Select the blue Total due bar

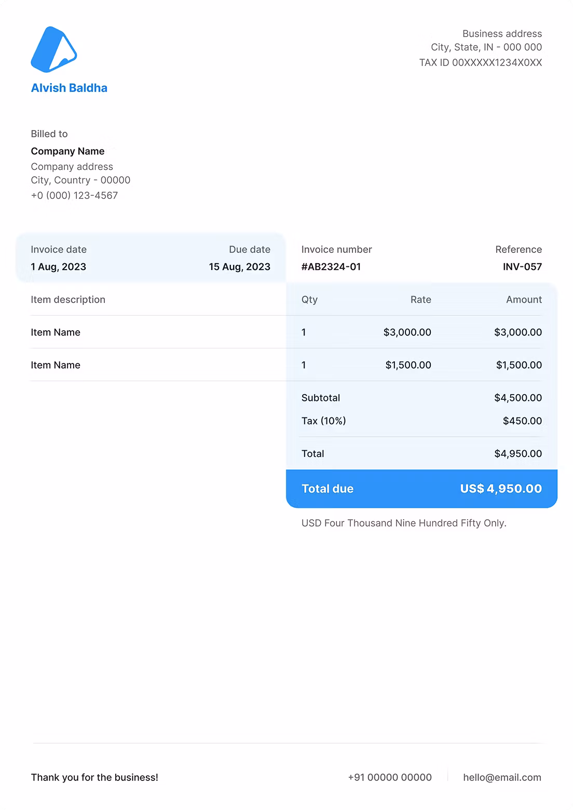pyautogui.click(x=421, y=489)
